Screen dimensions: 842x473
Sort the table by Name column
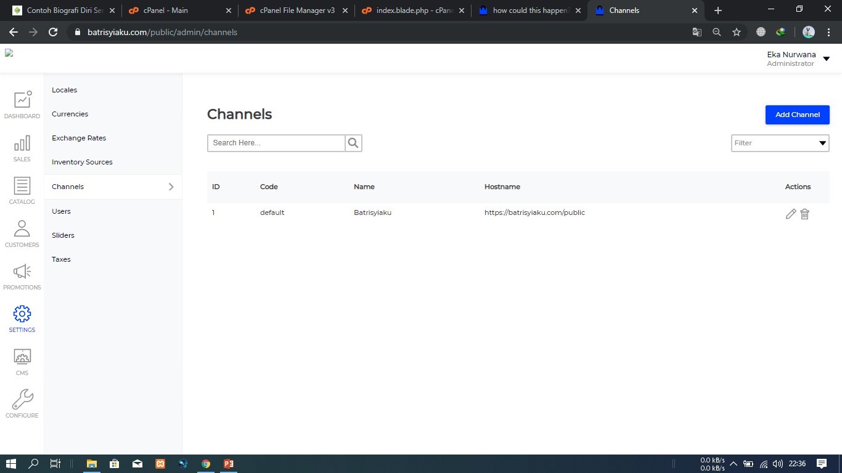tap(364, 187)
